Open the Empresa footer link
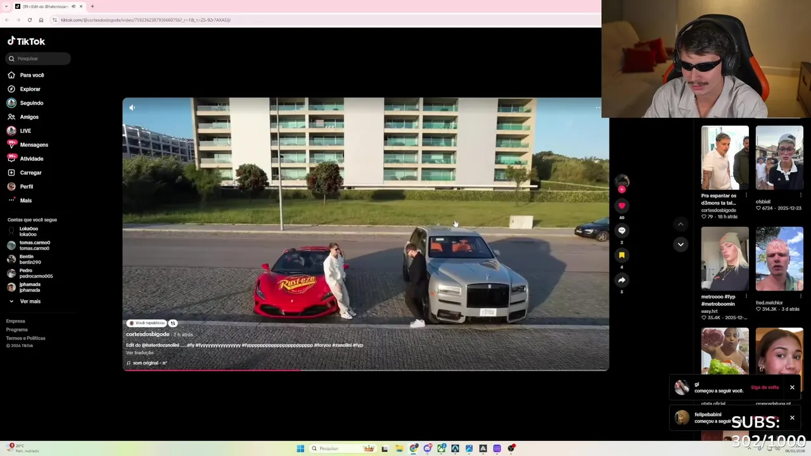This screenshot has height=456, width=811. coord(16,321)
